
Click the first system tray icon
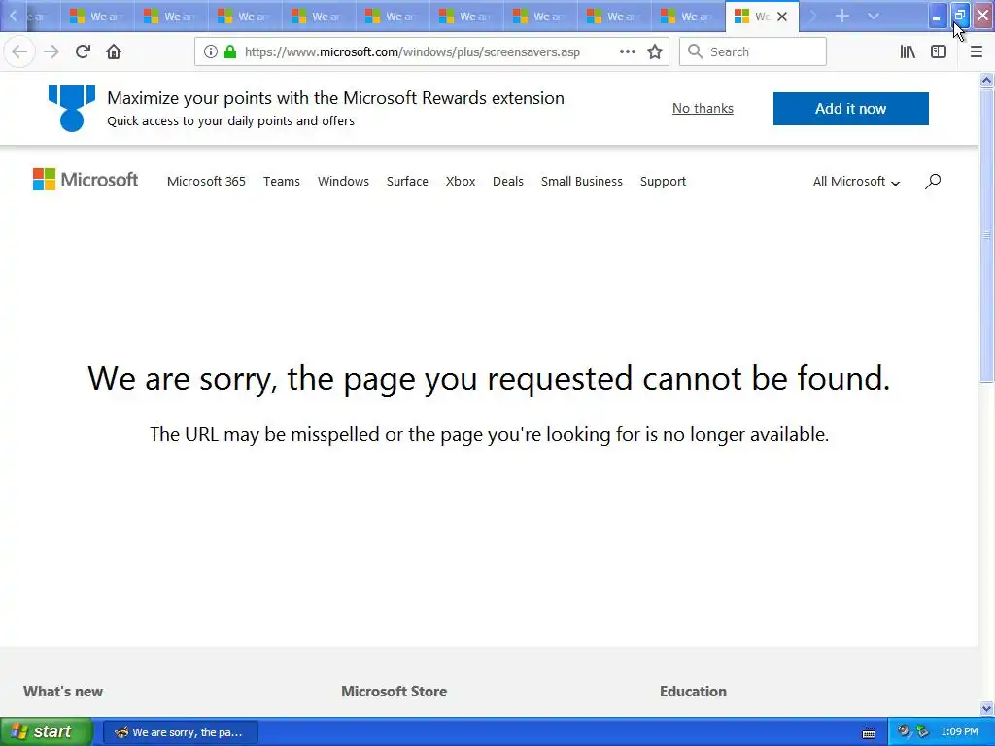click(x=904, y=731)
